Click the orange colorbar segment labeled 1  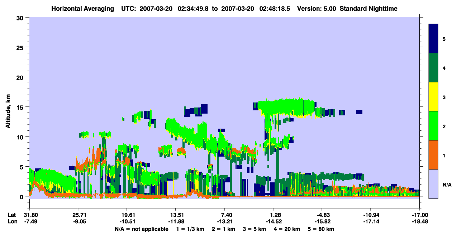[433, 155]
